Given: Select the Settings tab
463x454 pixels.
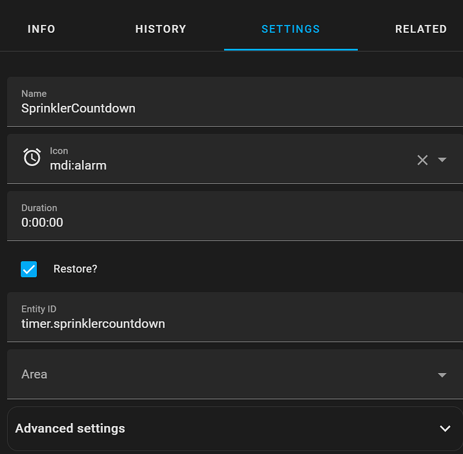Looking at the screenshot, I should [291, 29].
